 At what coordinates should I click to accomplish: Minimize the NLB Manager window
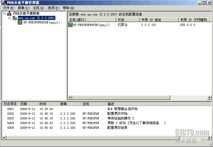click(x=200, y=3)
